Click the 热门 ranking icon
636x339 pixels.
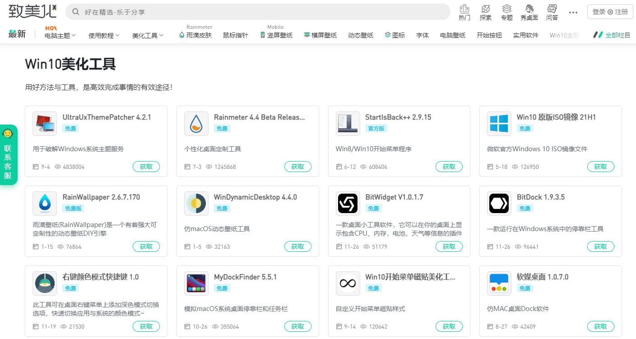[x=464, y=12]
